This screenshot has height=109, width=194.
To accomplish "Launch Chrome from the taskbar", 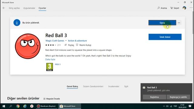I will click(x=18, y=106).
